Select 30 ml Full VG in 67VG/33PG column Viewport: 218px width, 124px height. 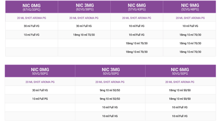(32, 26)
